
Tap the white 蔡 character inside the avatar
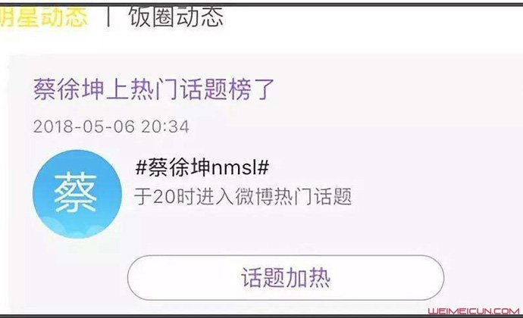[76, 193]
